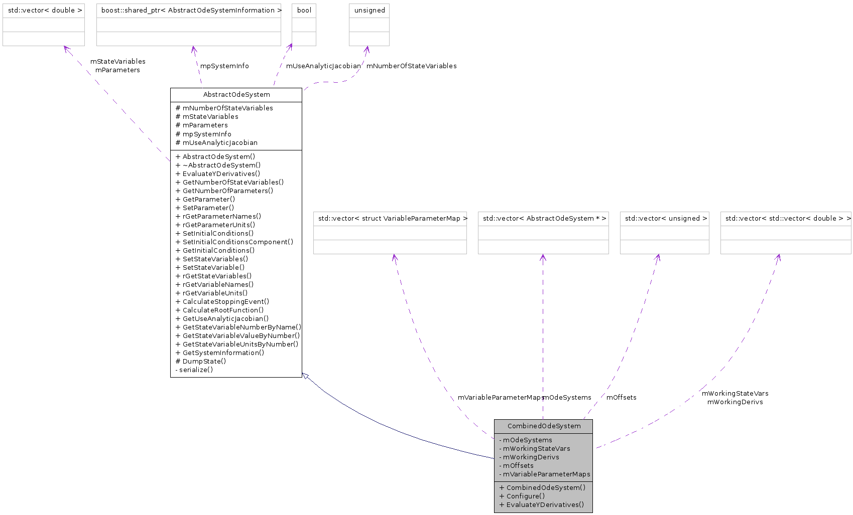Select the # mParameters attribute
Image resolution: width=853 pixels, height=515 pixels.
pos(201,125)
